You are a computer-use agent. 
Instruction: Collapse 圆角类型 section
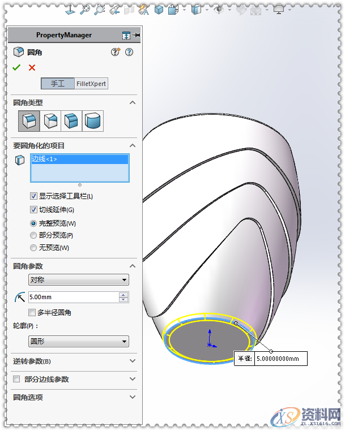coord(133,102)
